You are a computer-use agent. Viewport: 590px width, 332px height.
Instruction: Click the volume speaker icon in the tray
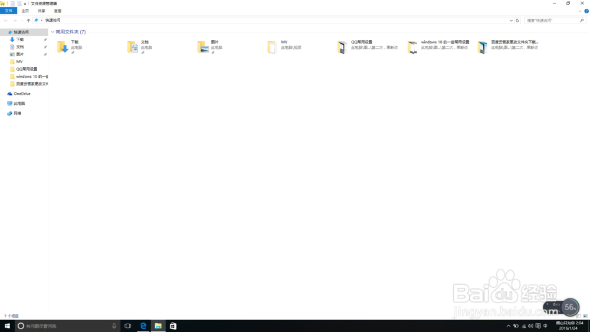[530, 326]
